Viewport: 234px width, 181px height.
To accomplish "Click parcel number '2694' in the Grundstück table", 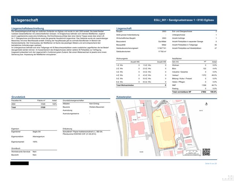I will (14, 104).
